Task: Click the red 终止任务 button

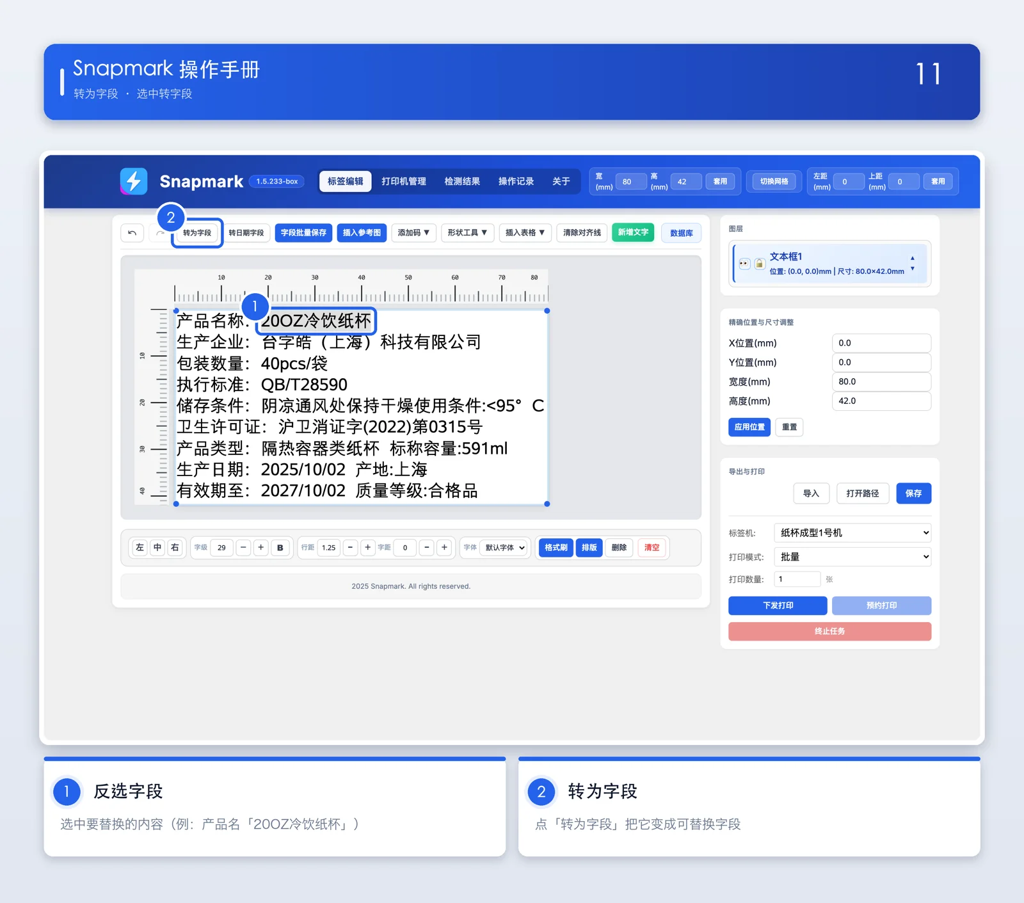Action: pyautogui.click(x=829, y=631)
